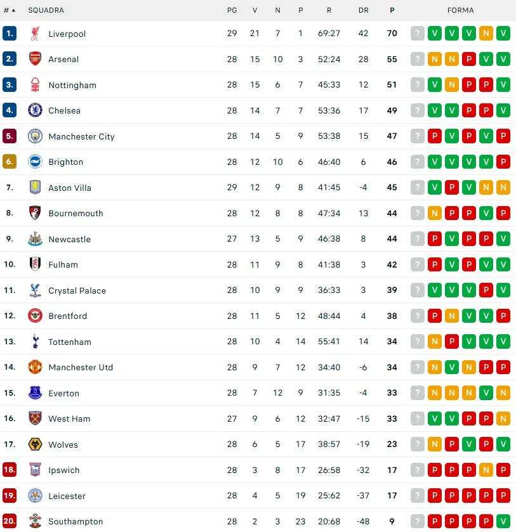Click Liverpool's grey upcoming-match question mark badge

point(417,34)
